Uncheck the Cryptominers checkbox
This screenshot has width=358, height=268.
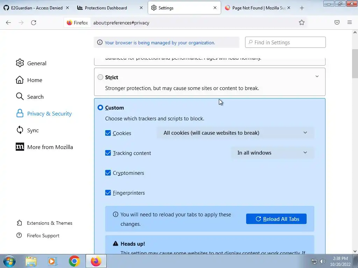coord(108,173)
